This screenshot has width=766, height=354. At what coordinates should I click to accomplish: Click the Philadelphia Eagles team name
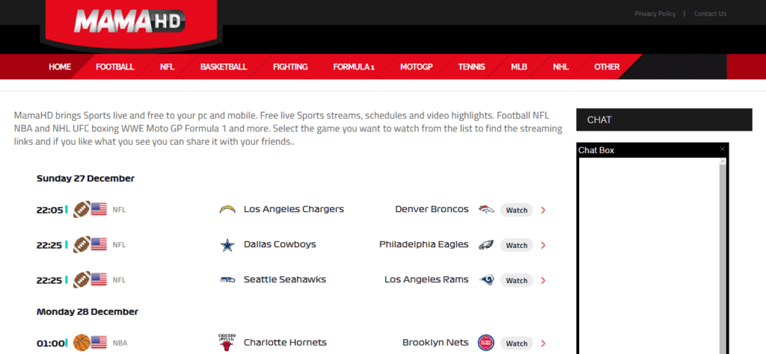424,244
